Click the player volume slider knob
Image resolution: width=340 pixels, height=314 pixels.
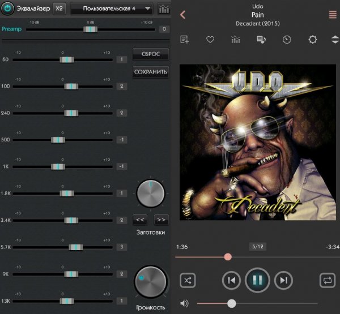click(x=232, y=304)
